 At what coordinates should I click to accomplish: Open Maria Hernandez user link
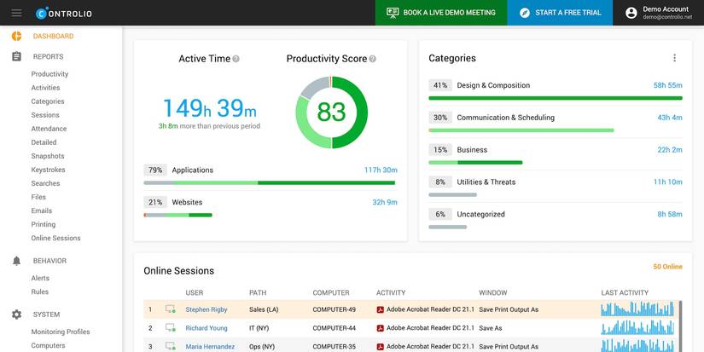210,347
